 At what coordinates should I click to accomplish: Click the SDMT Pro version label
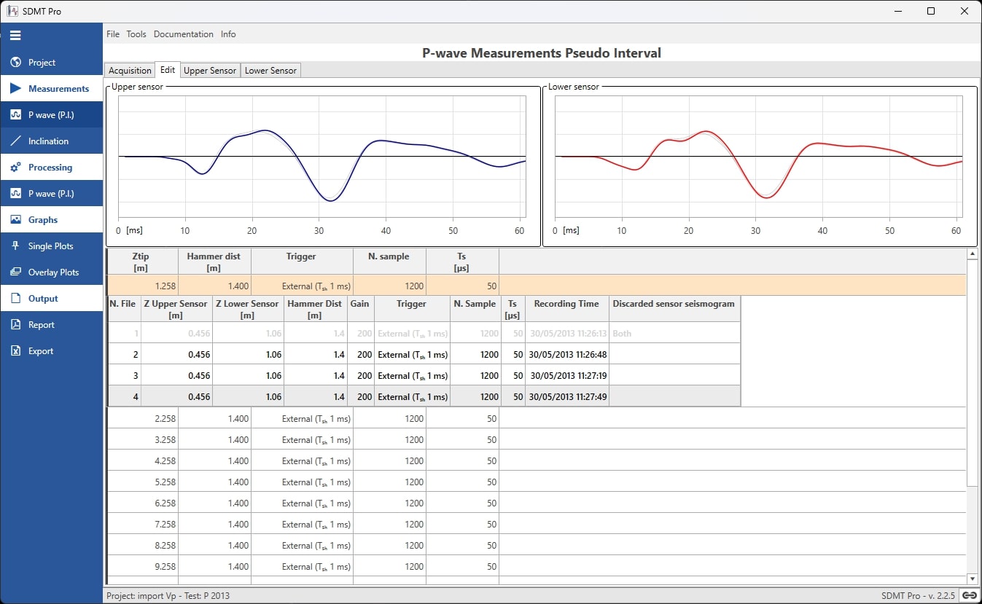[x=918, y=595]
